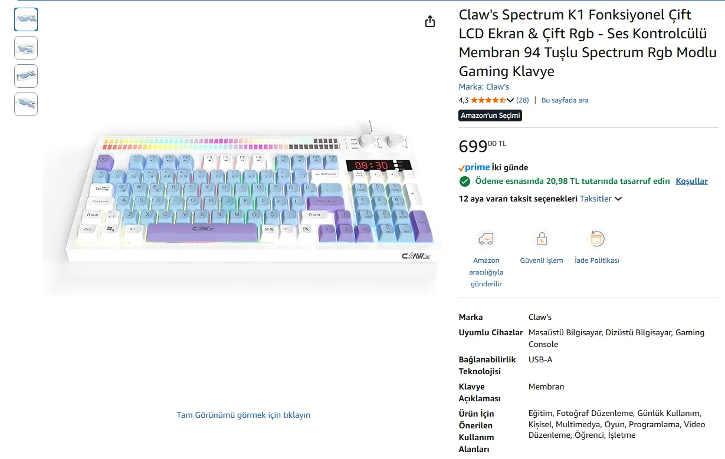This screenshot has height=459, width=725.
Task: Click the Bu sayfada ara link
Action: pyautogui.click(x=565, y=100)
